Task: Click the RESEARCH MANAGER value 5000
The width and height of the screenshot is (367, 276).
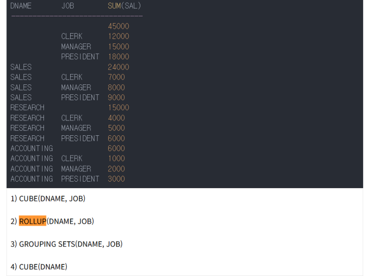Action: coord(117,128)
